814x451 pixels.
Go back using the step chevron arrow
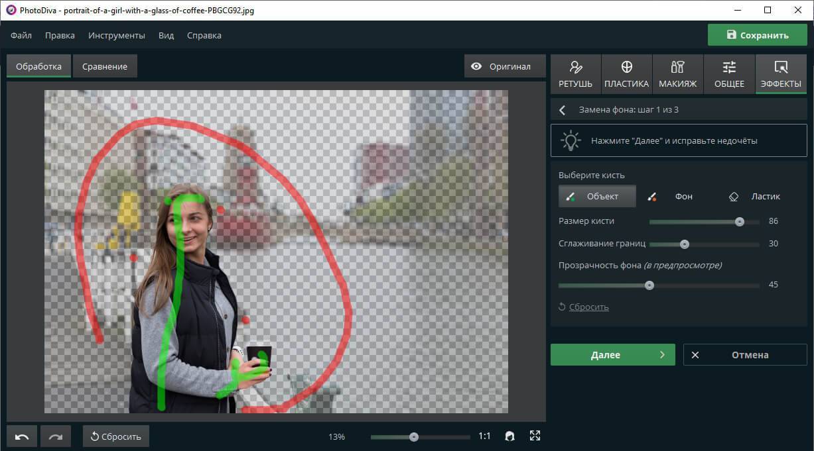(563, 110)
